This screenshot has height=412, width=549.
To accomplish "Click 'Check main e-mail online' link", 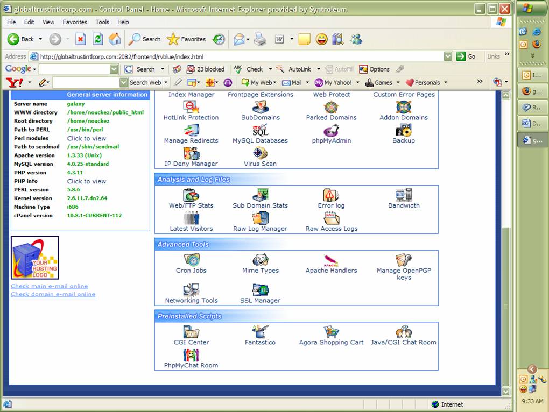I will (x=50, y=286).
